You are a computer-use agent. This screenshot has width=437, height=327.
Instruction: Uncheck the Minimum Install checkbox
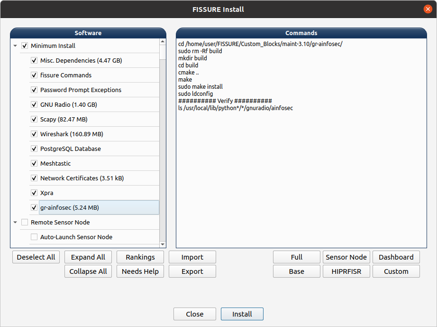pos(25,46)
